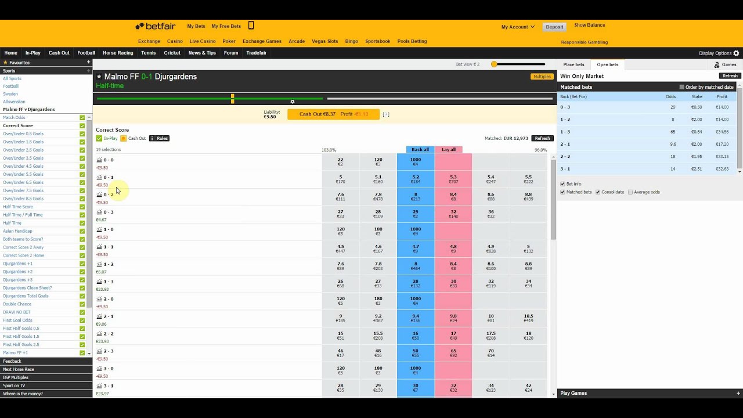Open the Horse Racing menu

(x=118, y=53)
